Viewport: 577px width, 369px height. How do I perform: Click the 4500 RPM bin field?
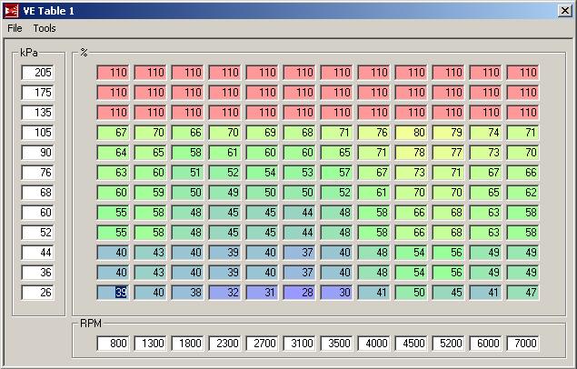pos(411,344)
